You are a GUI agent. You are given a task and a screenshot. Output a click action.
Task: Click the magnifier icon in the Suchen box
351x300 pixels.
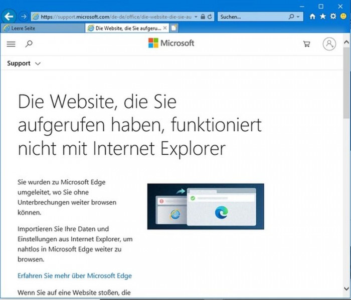point(291,17)
